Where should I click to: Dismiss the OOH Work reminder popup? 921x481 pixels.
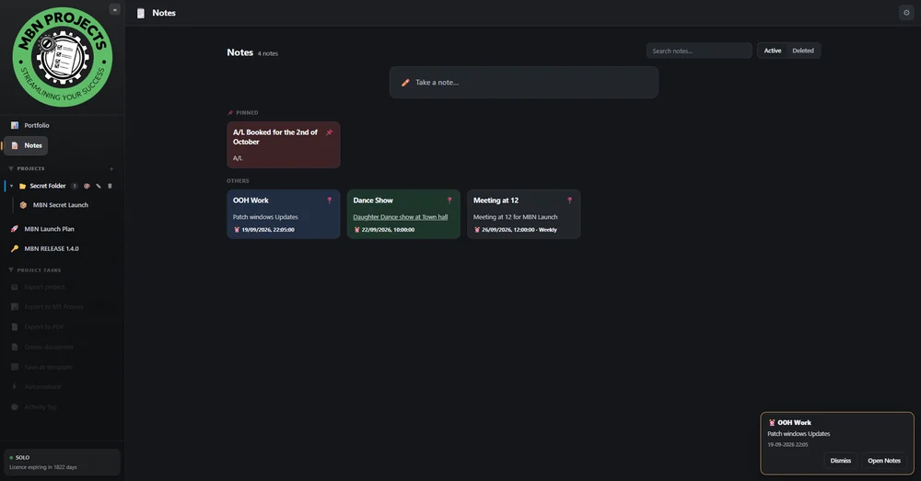coord(841,461)
